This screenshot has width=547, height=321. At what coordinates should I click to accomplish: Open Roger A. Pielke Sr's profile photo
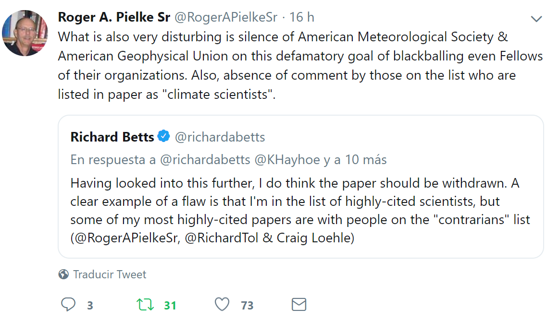coord(25,33)
